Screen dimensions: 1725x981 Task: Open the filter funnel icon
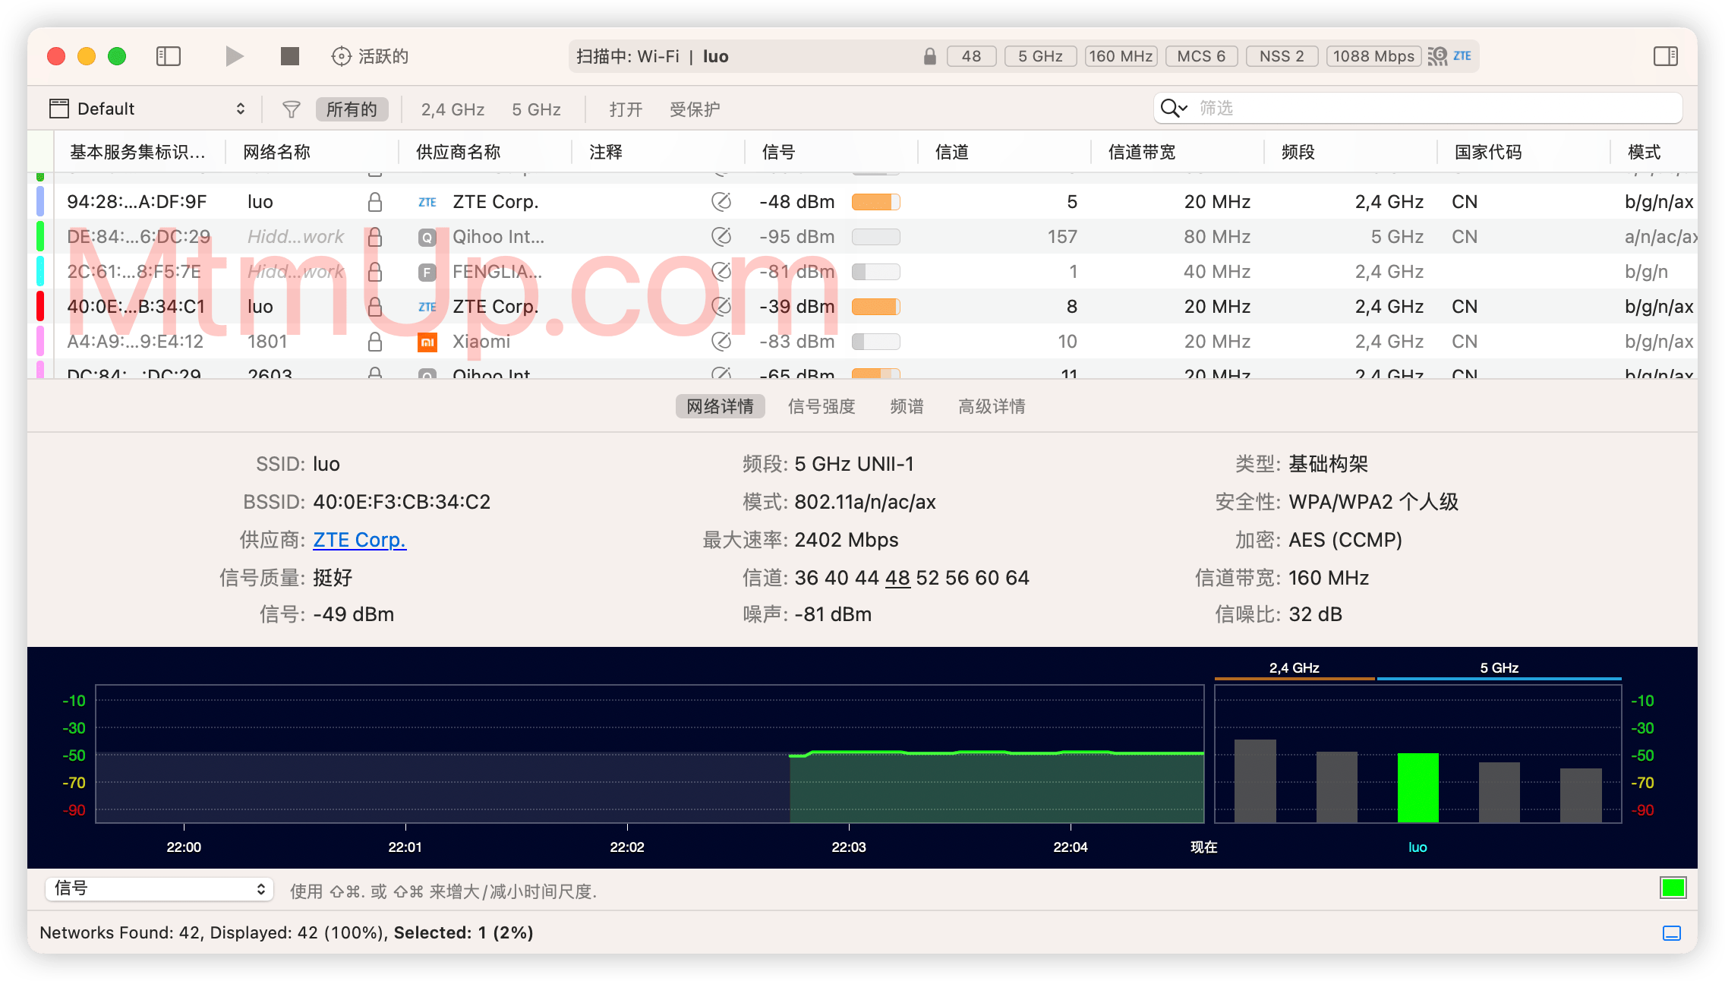point(291,109)
